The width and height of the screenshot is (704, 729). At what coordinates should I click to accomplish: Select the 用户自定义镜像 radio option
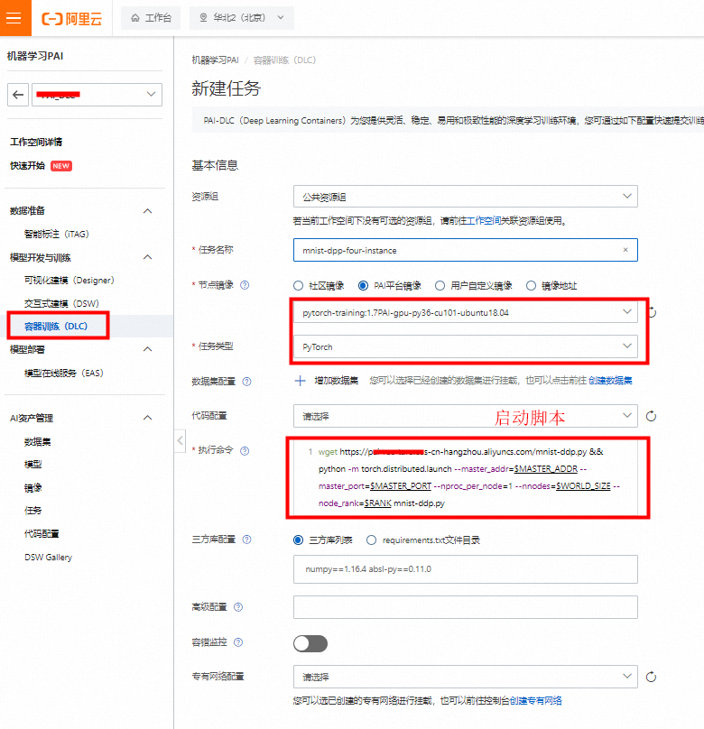point(440,285)
